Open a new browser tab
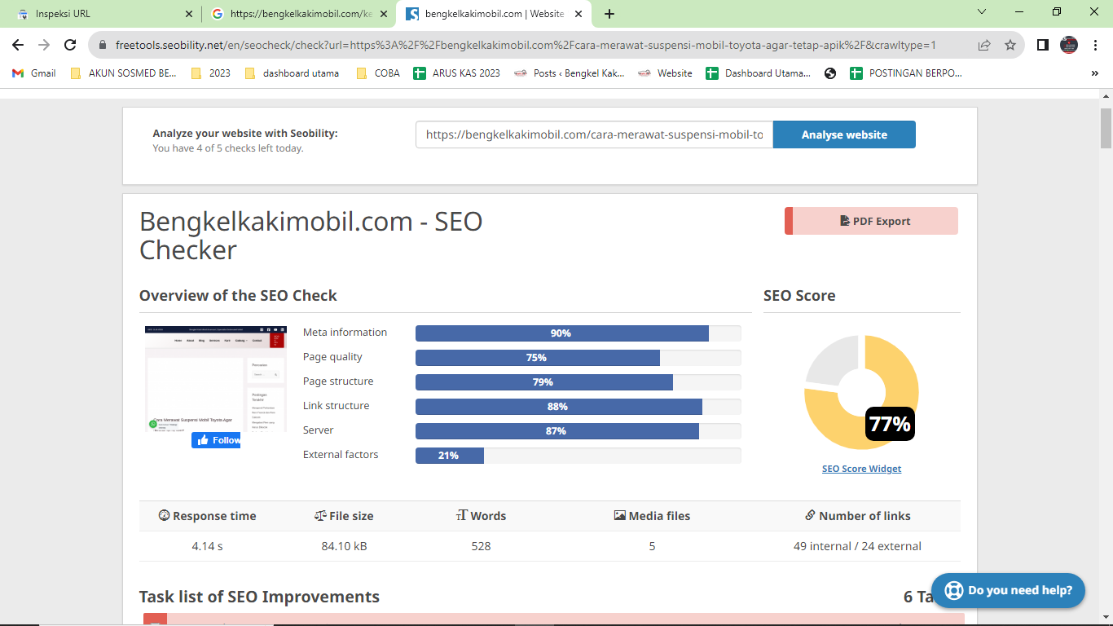 point(609,14)
